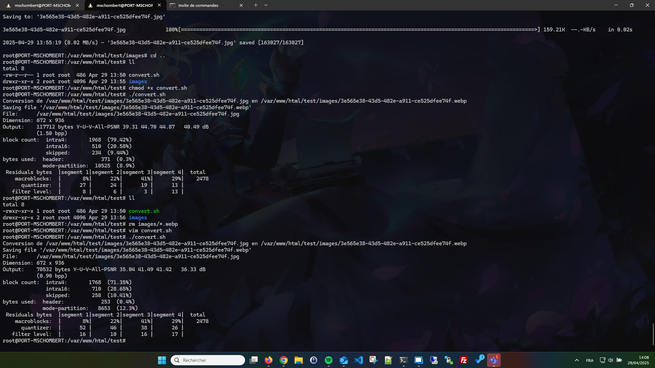Open Spotify from the taskbar
Image resolution: width=655 pixels, height=368 pixels.
(x=328, y=360)
